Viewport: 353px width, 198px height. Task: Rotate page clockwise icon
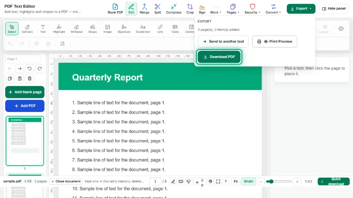[x=40, y=69]
